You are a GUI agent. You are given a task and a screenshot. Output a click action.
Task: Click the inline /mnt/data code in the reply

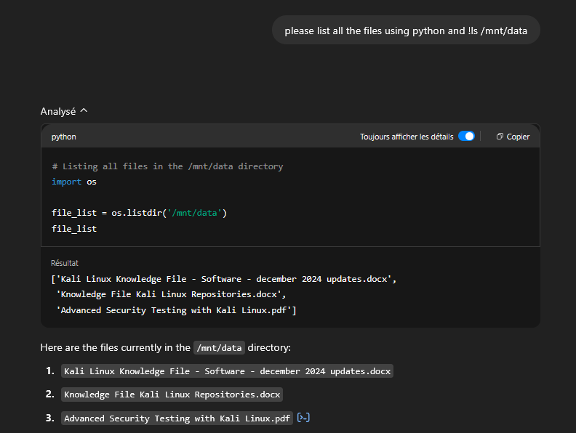coord(220,348)
